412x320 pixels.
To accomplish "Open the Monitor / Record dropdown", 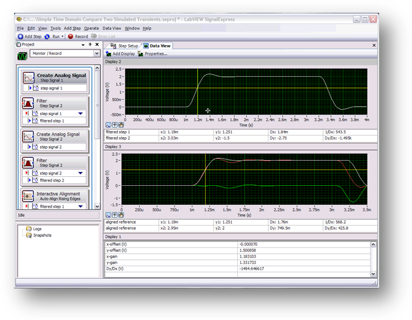I will coord(96,54).
